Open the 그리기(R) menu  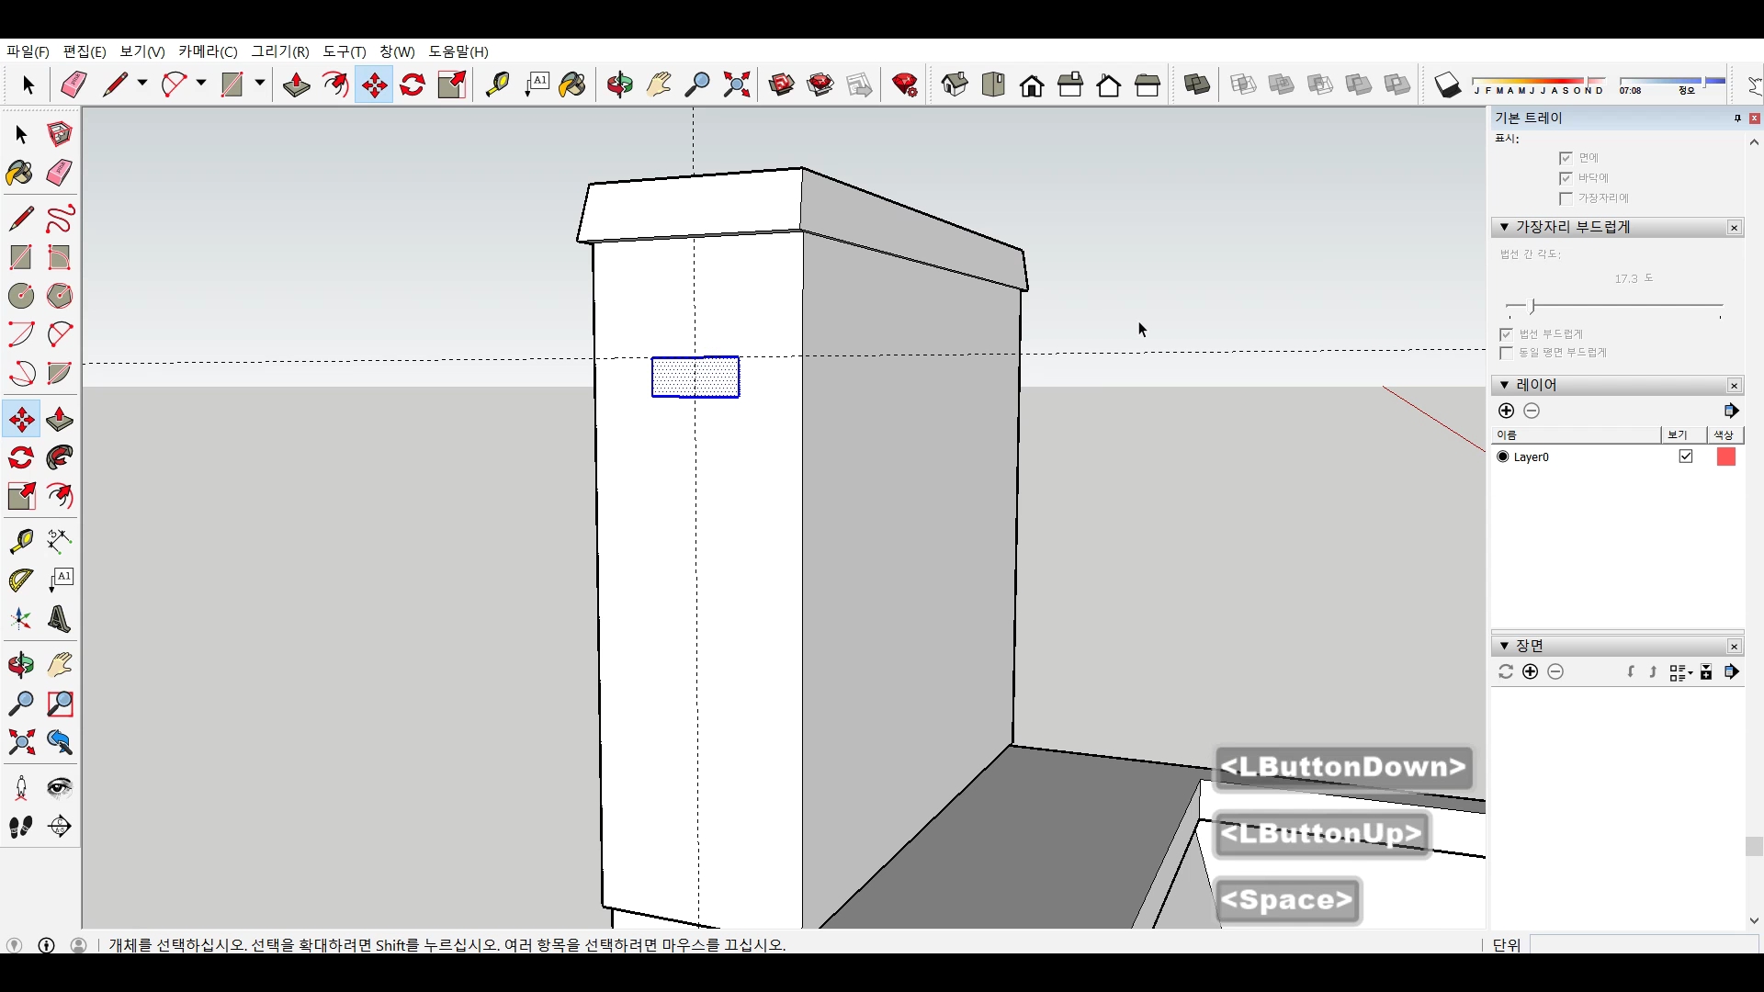(280, 51)
